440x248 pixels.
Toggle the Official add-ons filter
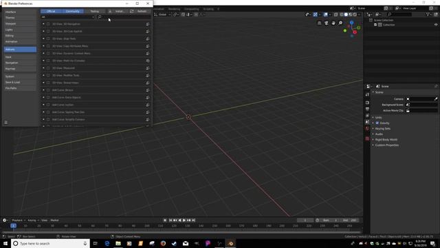click(51, 11)
